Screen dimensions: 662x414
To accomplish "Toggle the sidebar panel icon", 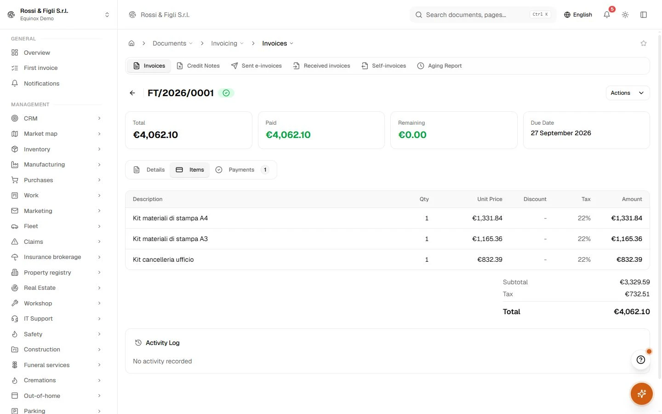I will [x=644, y=15].
